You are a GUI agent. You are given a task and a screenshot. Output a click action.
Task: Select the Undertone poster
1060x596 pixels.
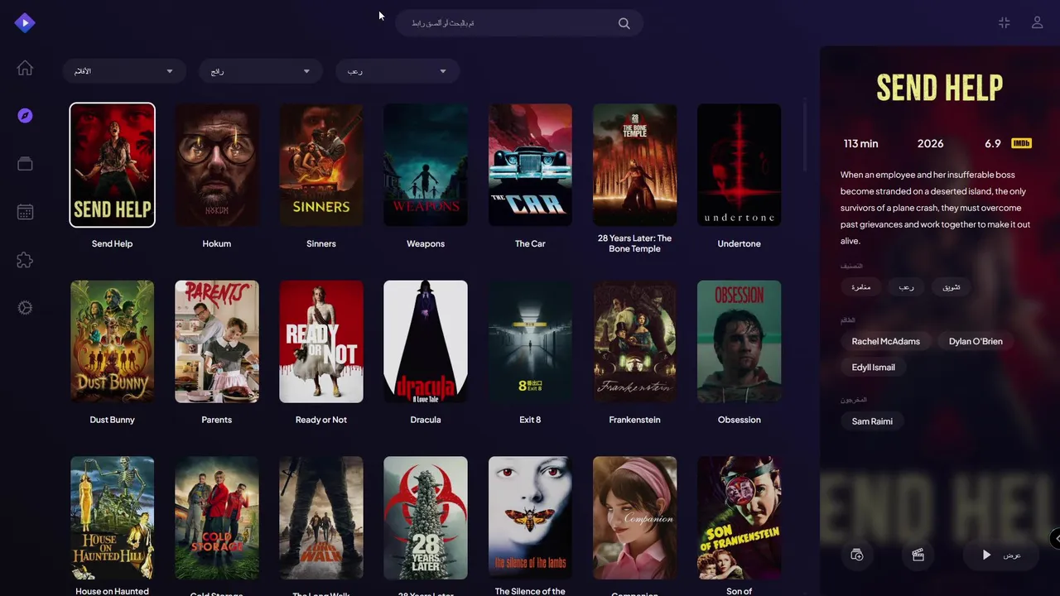coord(739,165)
